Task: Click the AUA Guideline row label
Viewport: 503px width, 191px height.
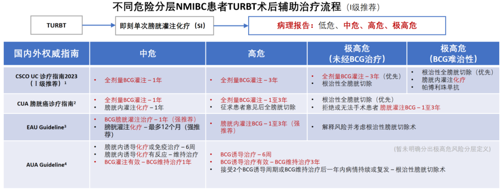Action: [47, 165]
